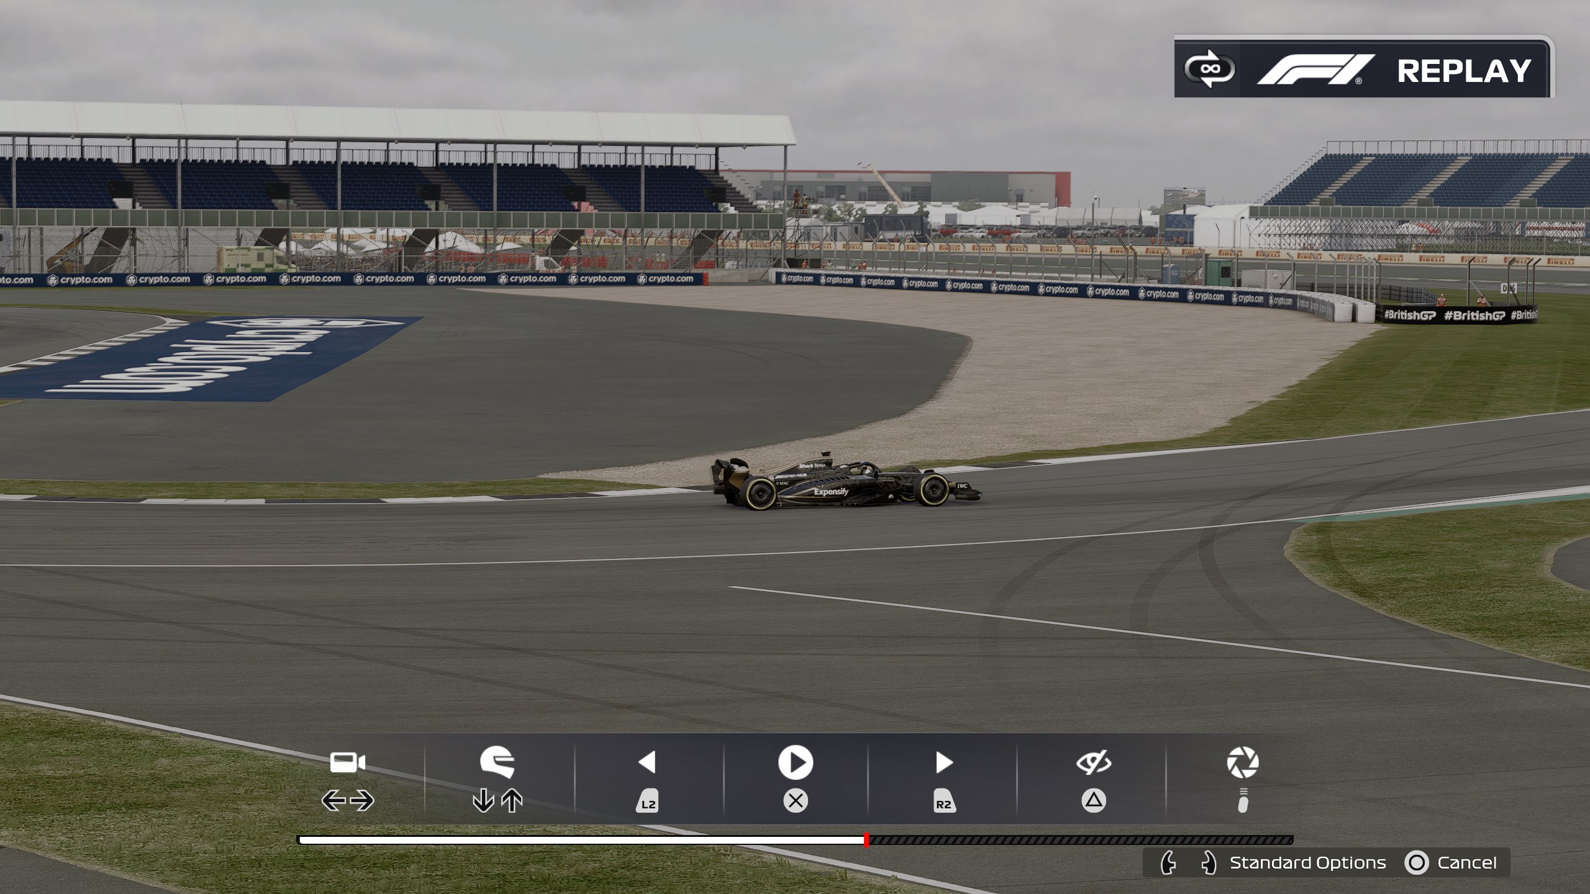
Task: Select Standard Options
Action: pos(1307,863)
